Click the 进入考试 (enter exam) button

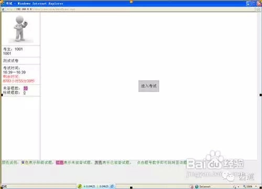coord(149,86)
